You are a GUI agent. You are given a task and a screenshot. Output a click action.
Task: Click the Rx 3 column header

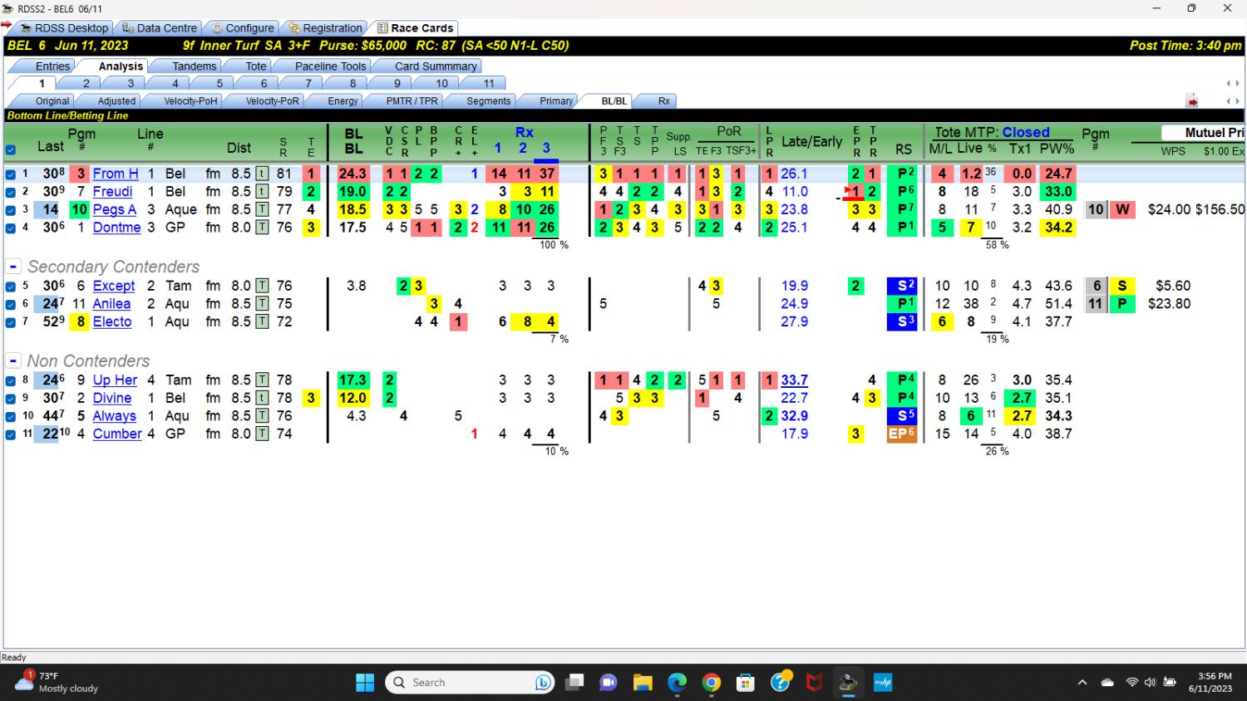coord(546,148)
